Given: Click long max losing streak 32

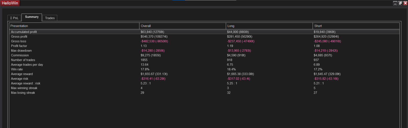Looking at the screenshot, I should (x=229, y=93).
